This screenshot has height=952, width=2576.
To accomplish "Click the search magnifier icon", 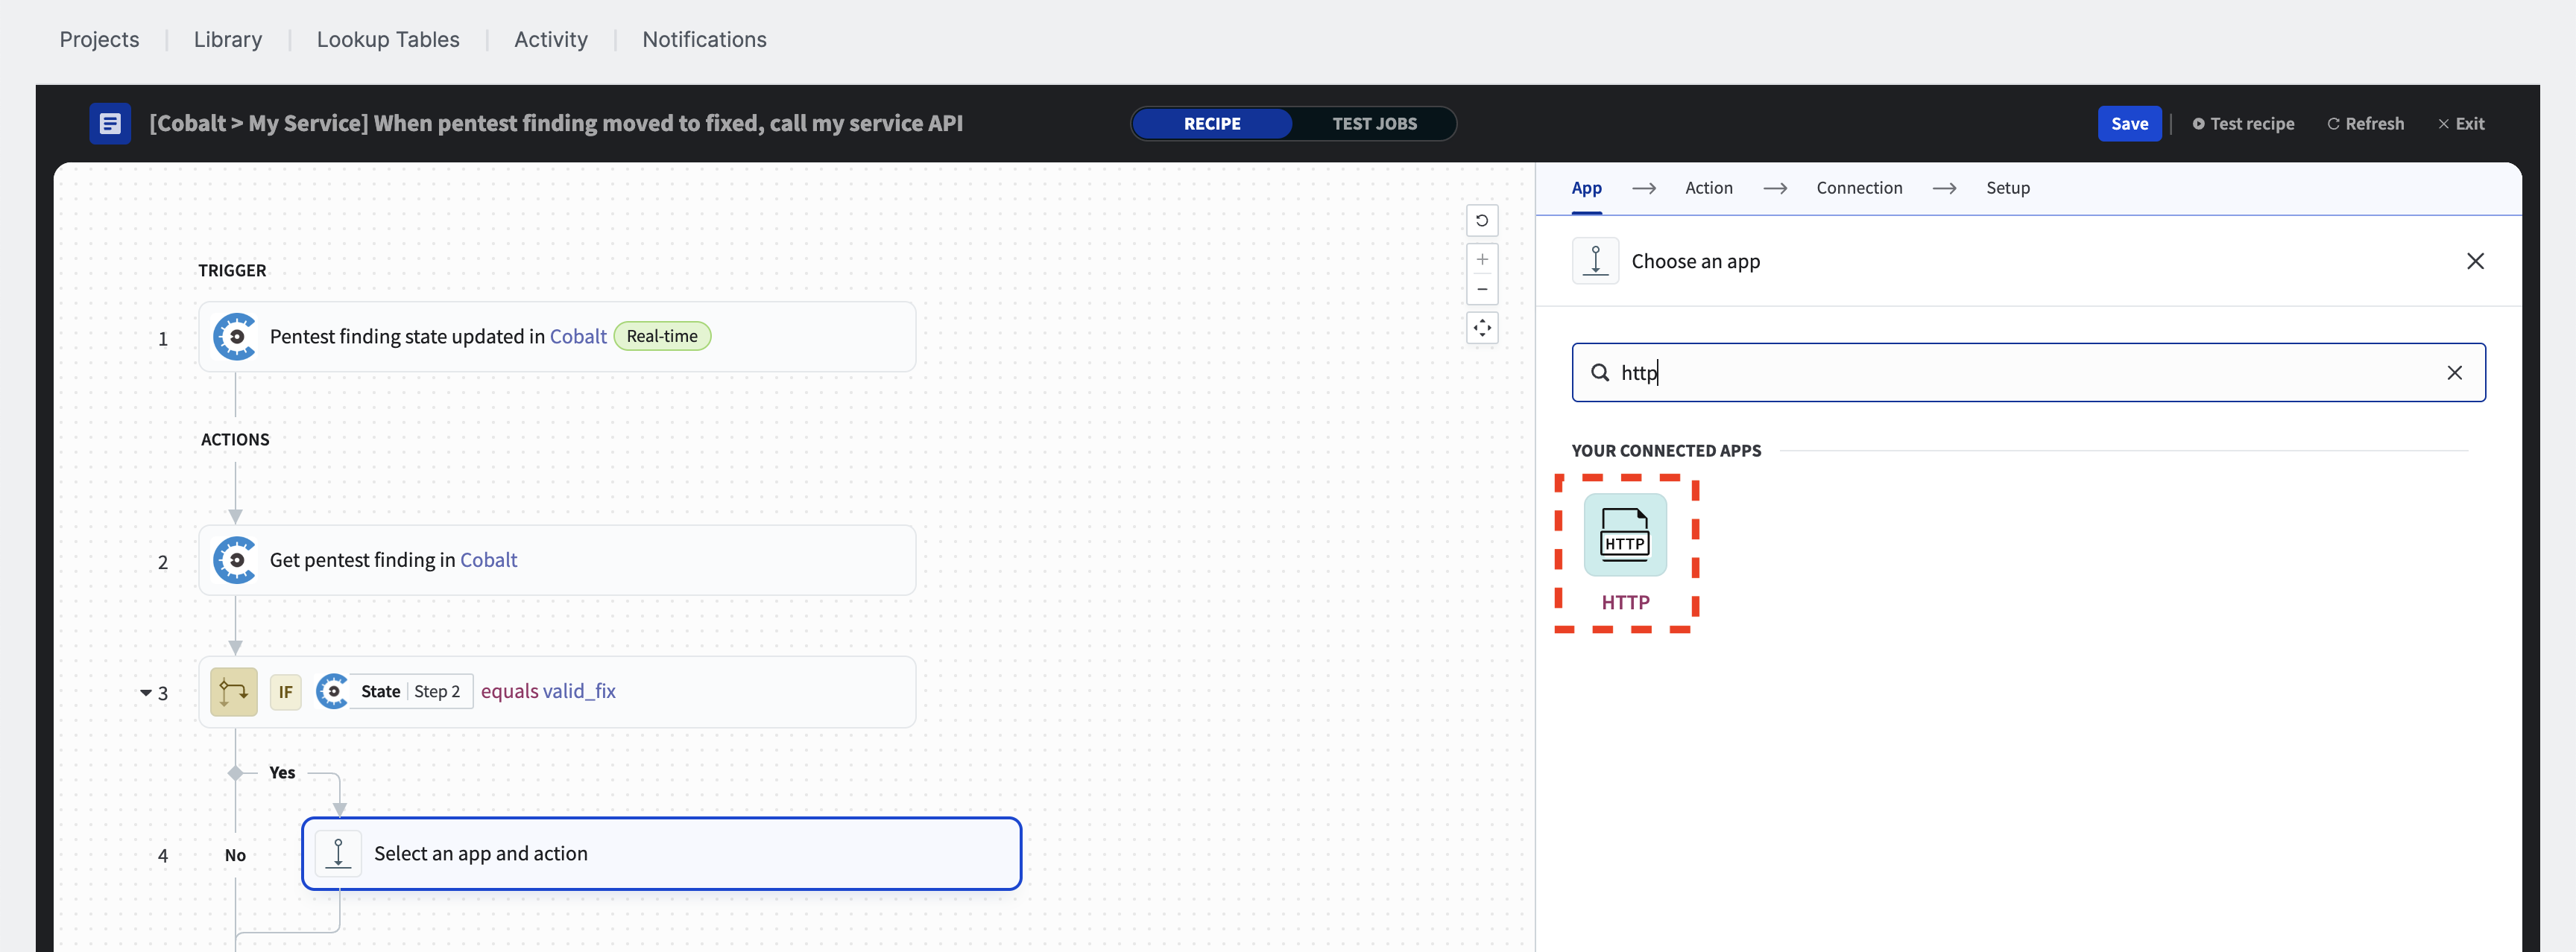I will [x=1600, y=372].
